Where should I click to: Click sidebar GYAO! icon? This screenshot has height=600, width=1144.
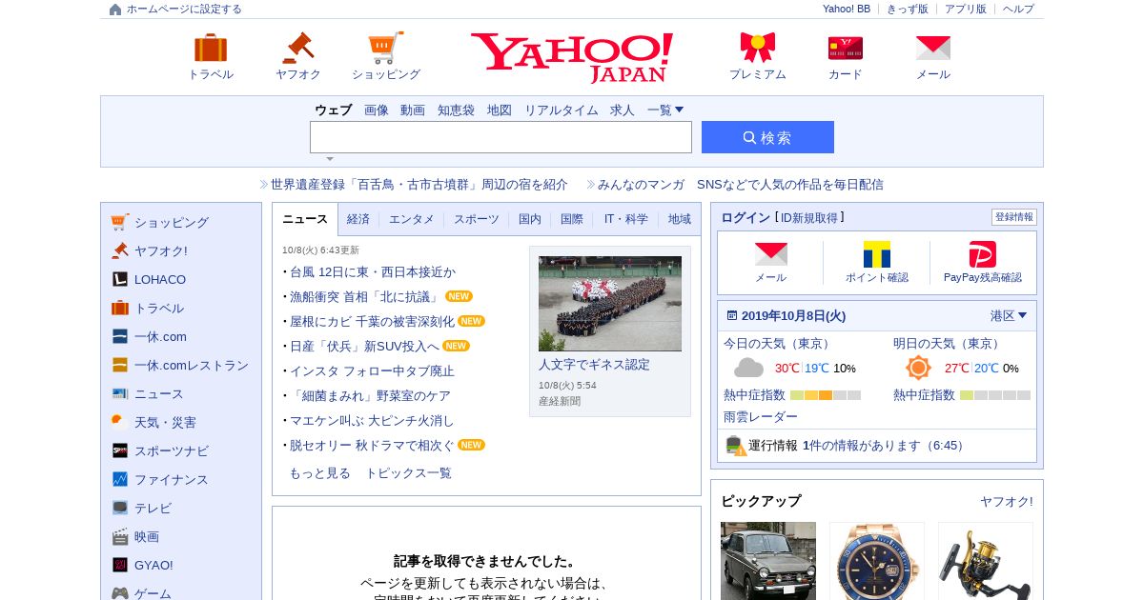[119, 565]
